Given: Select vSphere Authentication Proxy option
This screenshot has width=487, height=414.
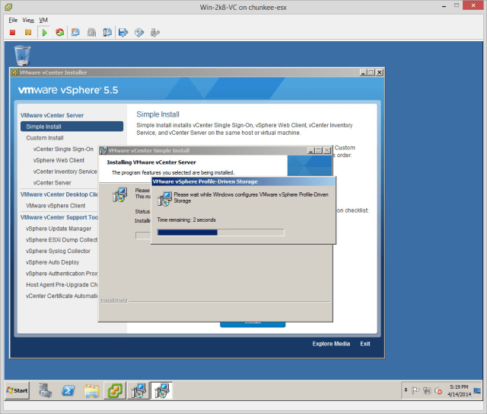Looking at the screenshot, I should click(62, 273).
